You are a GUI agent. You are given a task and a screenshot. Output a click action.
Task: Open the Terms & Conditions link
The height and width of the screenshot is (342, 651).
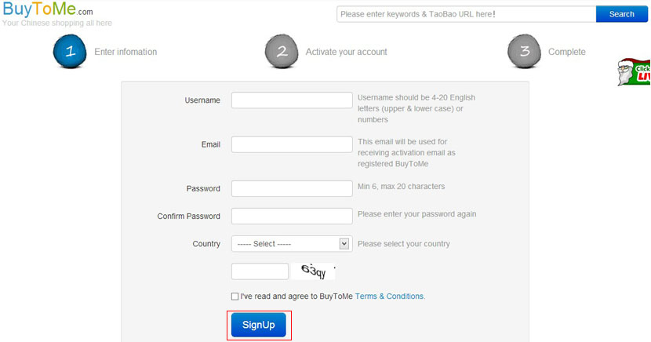click(x=390, y=297)
